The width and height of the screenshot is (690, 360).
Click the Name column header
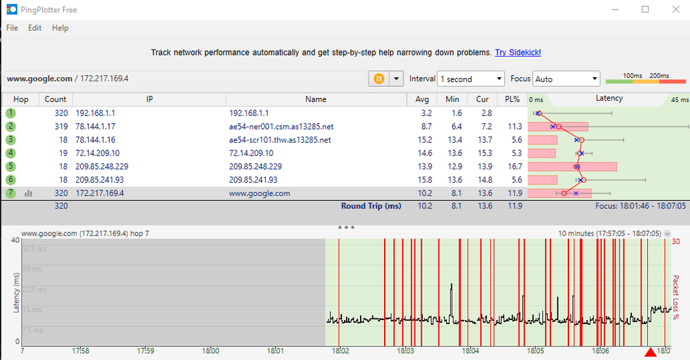316,99
